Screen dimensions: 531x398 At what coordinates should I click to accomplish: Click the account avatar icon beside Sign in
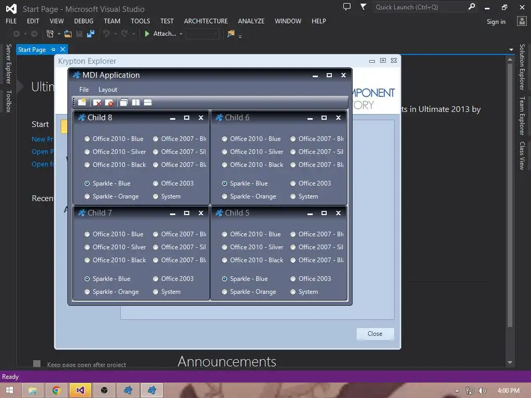click(522, 21)
